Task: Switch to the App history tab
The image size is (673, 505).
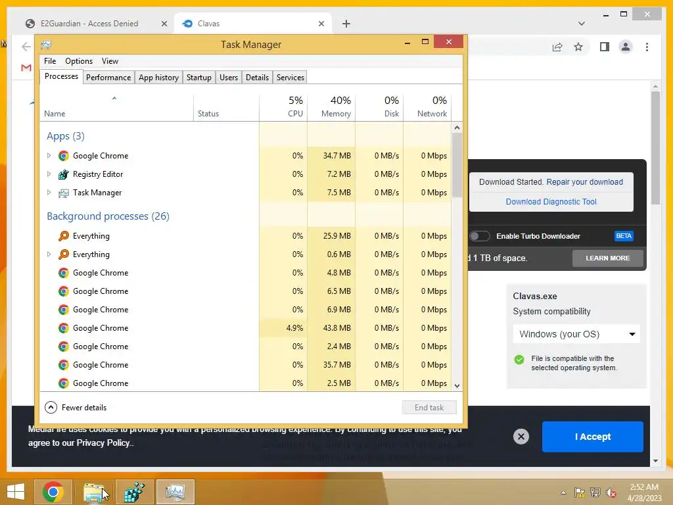Action: click(158, 78)
